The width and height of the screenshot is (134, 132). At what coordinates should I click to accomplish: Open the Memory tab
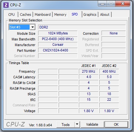pyautogui.click(x=60, y=15)
